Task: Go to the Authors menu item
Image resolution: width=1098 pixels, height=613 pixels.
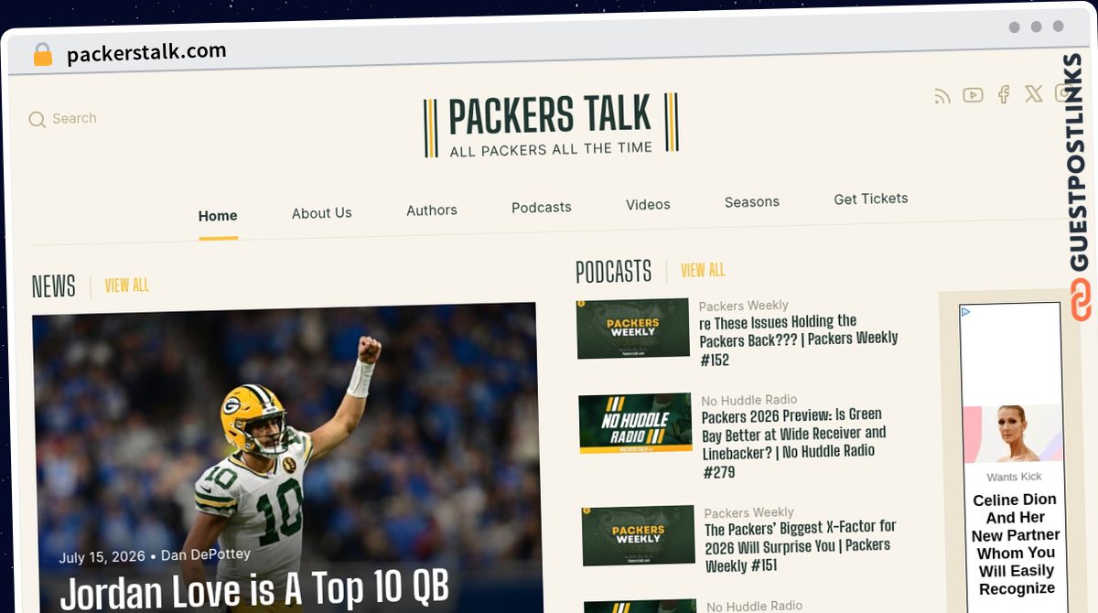Action: tap(432, 210)
